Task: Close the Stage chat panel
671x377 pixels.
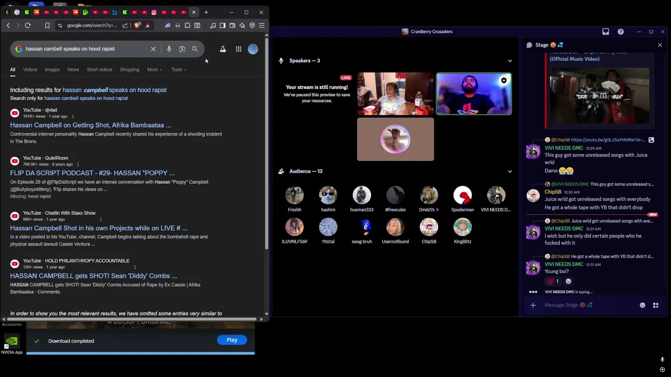Action: point(659,45)
